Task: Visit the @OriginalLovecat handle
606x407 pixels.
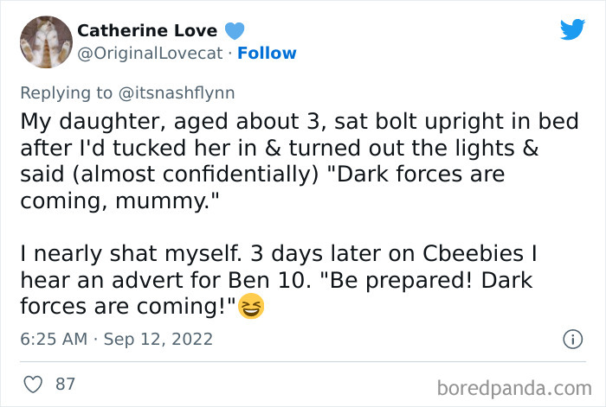Action: coord(151,53)
